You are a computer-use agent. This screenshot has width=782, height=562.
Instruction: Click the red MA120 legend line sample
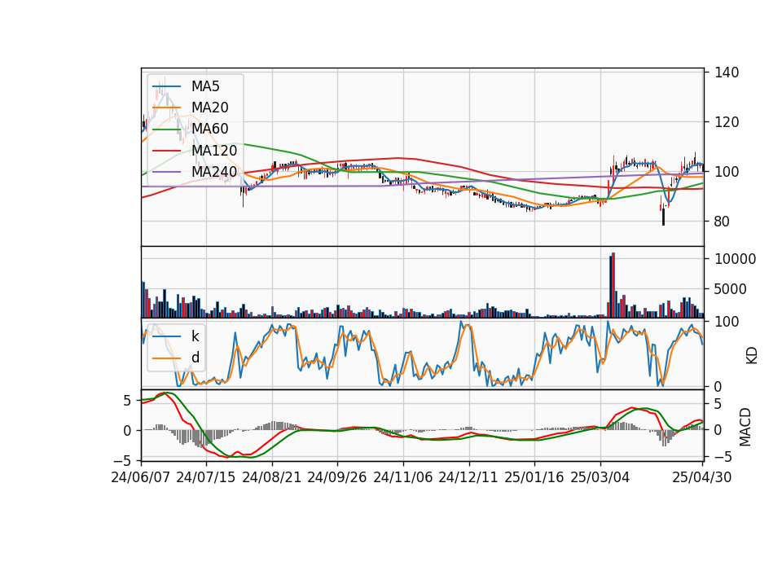[x=166, y=151]
